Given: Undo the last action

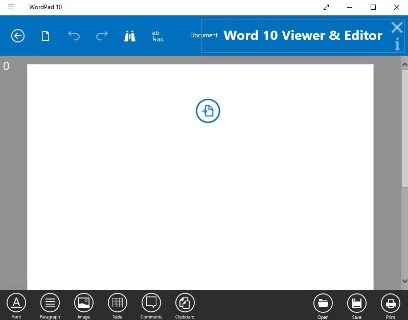Looking at the screenshot, I should pos(74,36).
